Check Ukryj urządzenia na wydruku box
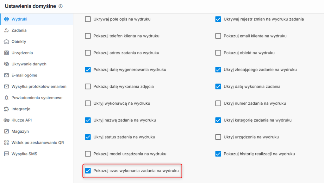 pyautogui.click(x=218, y=137)
